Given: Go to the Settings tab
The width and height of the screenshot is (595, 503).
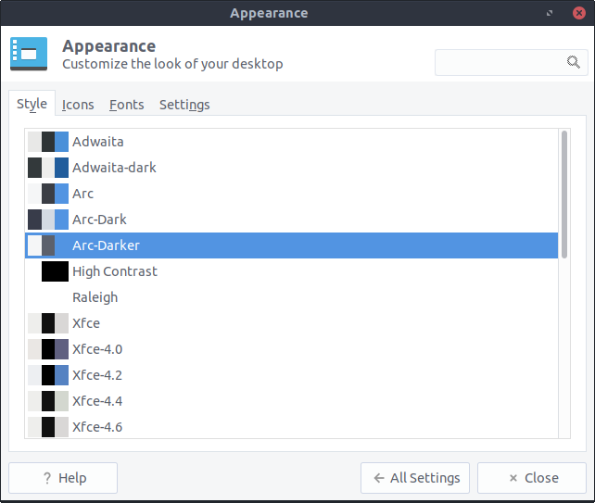Looking at the screenshot, I should pos(184,105).
